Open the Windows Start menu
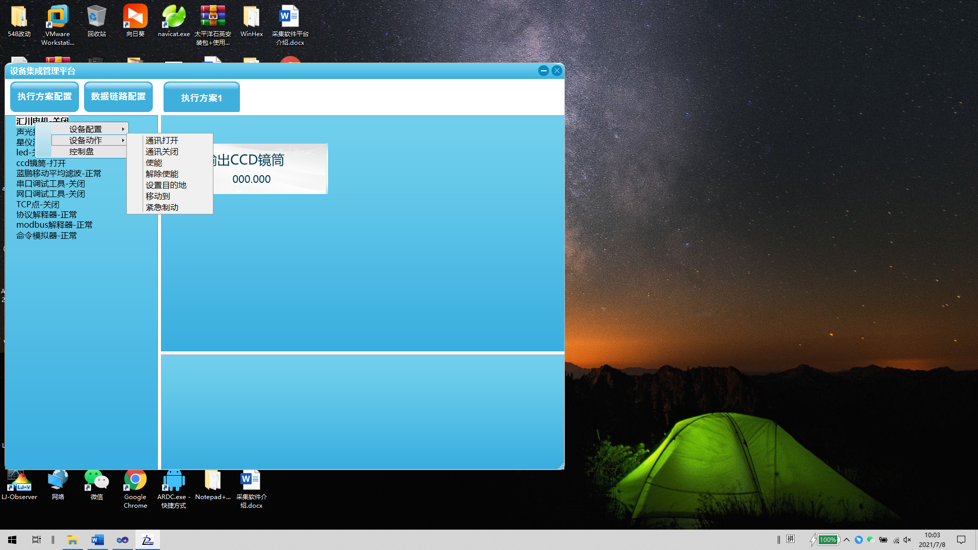 (12, 540)
